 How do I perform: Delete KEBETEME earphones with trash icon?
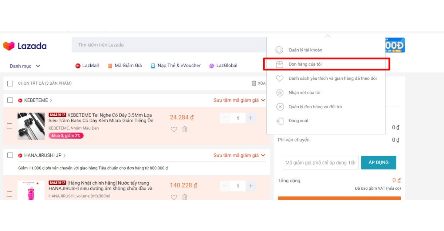point(185,129)
